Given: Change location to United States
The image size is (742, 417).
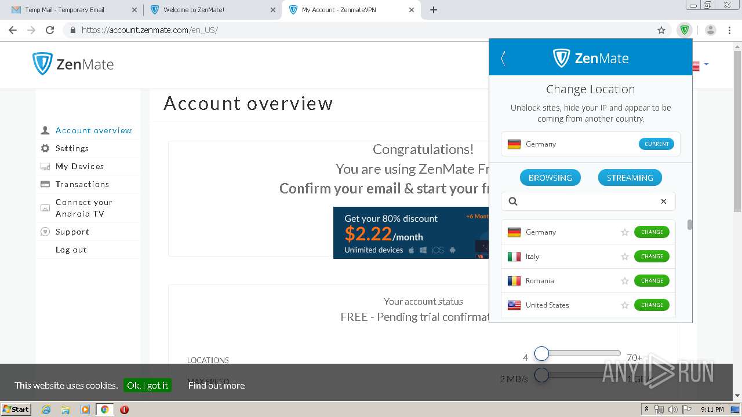Looking at the screenshot, I should click(652, 305).
